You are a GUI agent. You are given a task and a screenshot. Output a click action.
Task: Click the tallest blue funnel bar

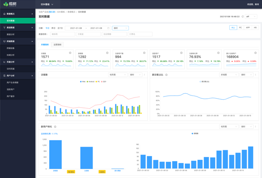pos(56,155)
